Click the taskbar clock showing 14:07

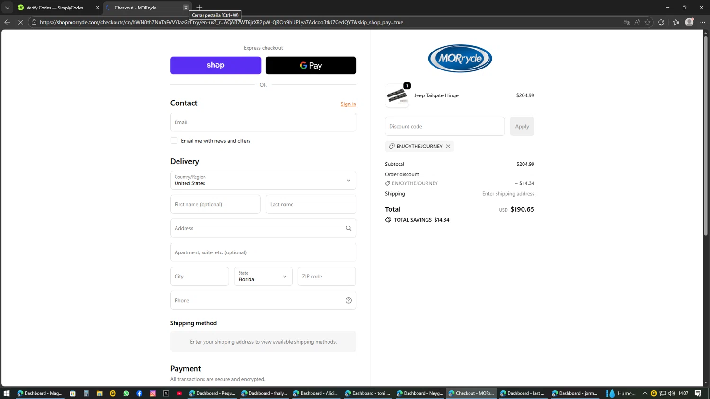click(x=683, y=393)
